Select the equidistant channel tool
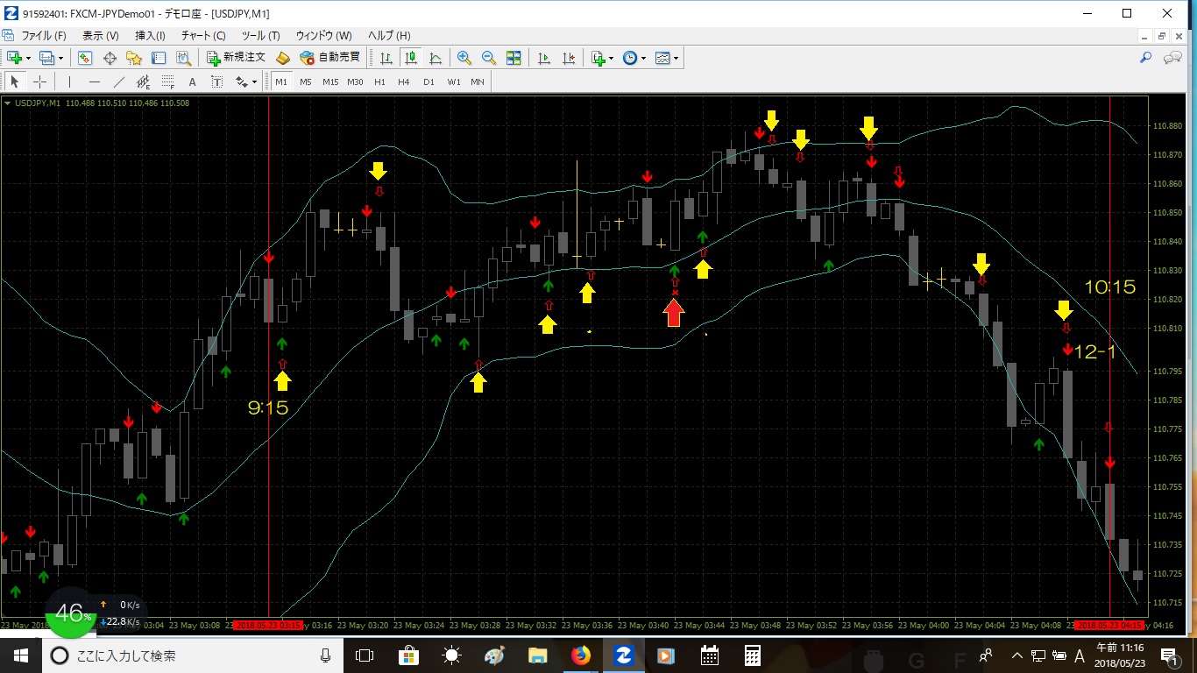 144,81
